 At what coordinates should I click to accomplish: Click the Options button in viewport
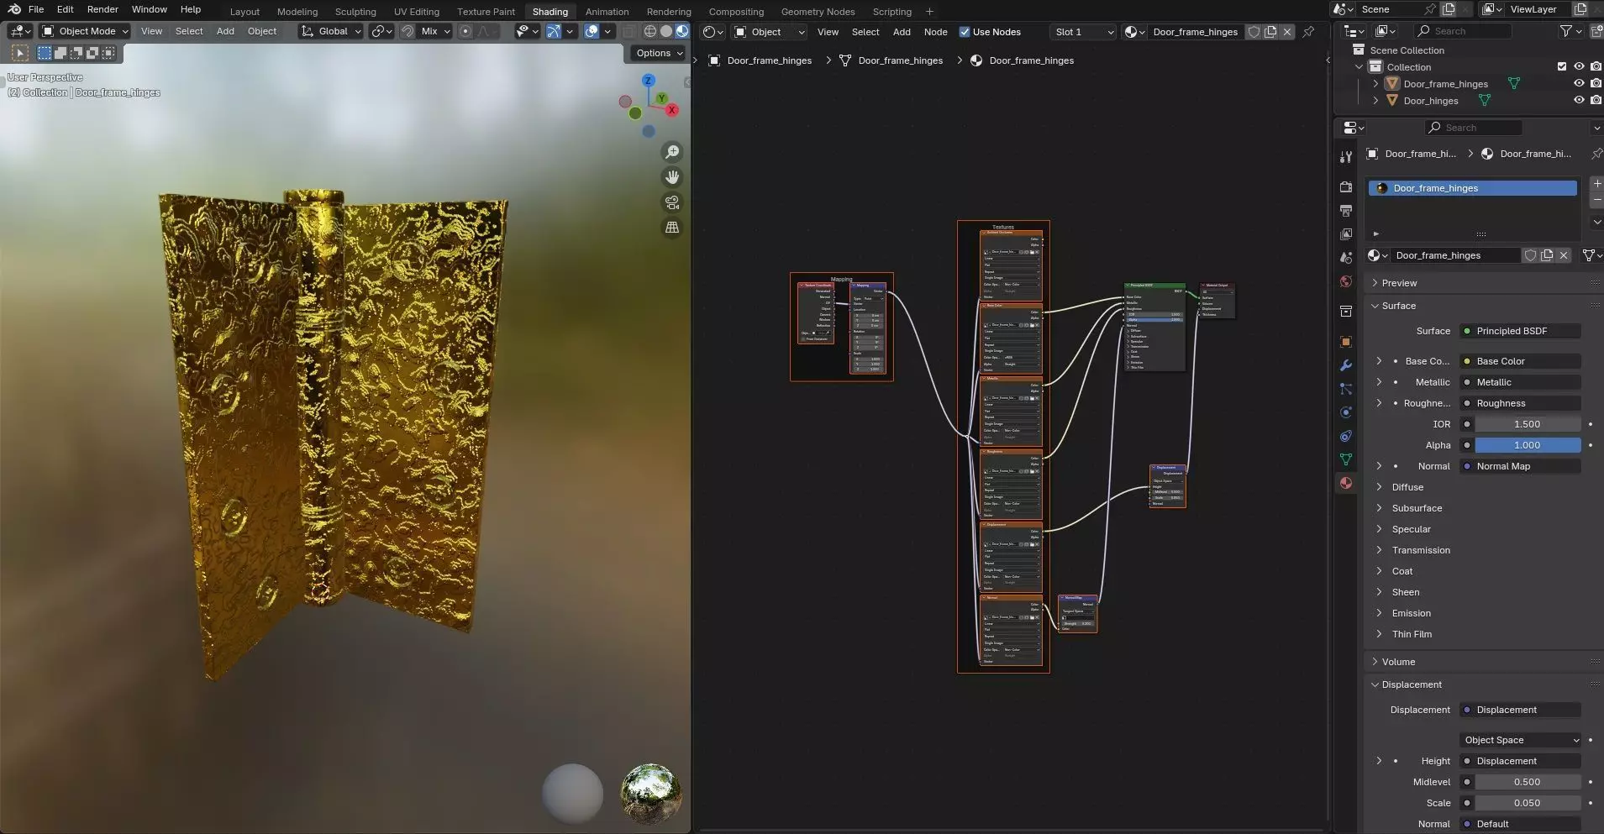[660, 53]
